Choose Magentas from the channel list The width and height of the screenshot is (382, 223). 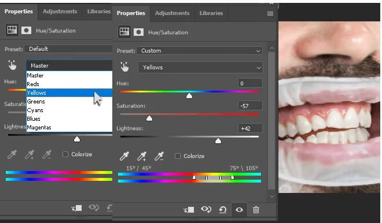69,128
